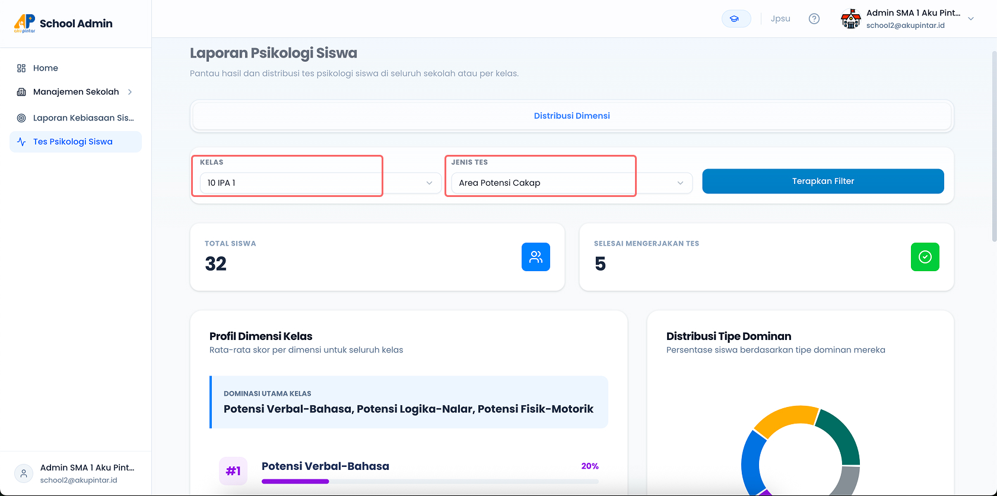This screenshot has height=496, width=997.
Task: Click Admin SMA 1 Aku Pint... name in header
Action: click(x=913, y=13)
